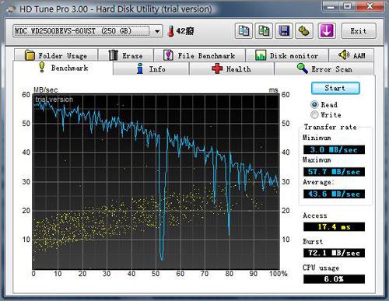Click the benchmark graph area

click(x=156, y=181)
